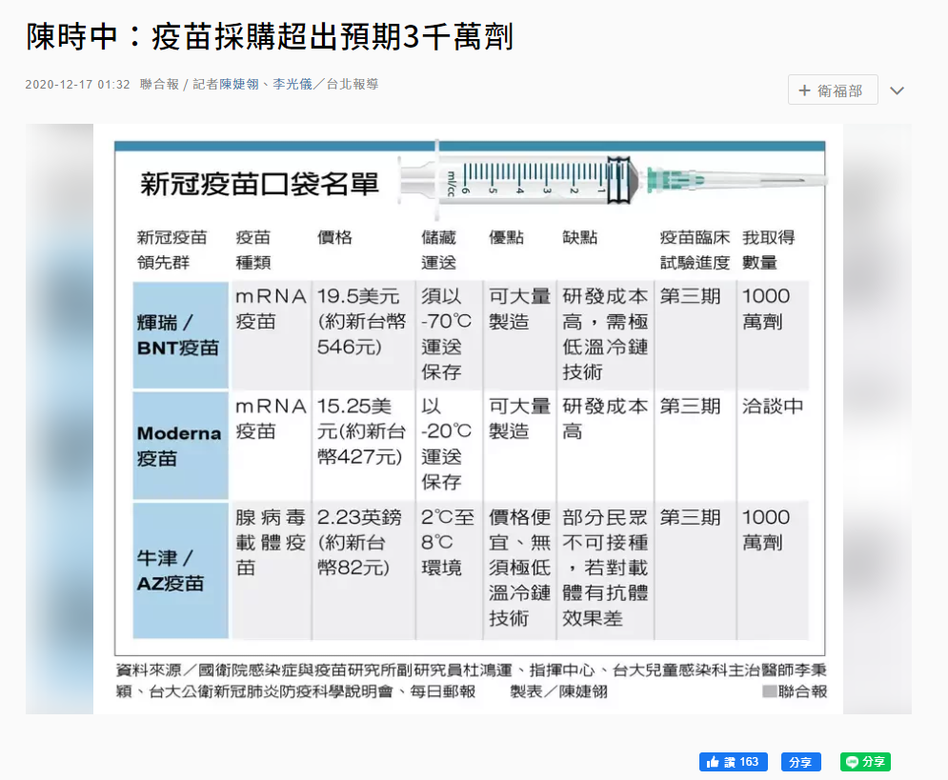Click the price cell 15.25美元
This screenshot has height=780, width=948.
pos(363,446)
